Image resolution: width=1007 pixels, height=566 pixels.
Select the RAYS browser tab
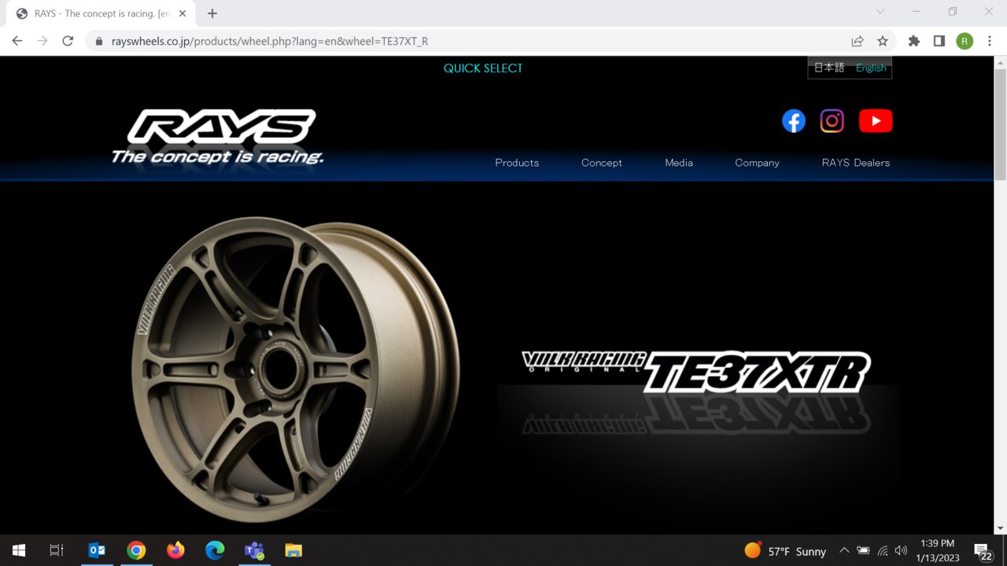click(102, 13)
